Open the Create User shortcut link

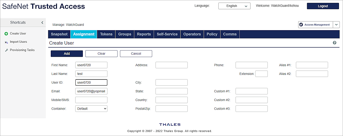[18, 34]
